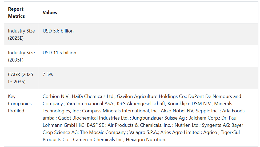Click the Values column header
The image size is (260, 147).
pos(50,13)
